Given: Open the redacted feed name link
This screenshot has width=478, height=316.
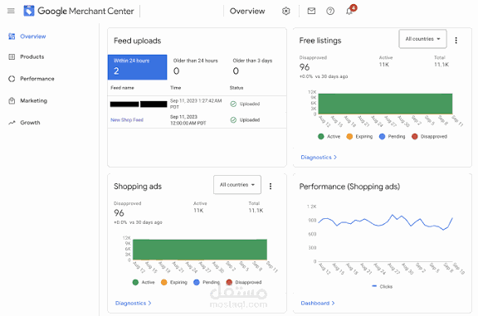Looking at the screenshot, I should point(139,105).
